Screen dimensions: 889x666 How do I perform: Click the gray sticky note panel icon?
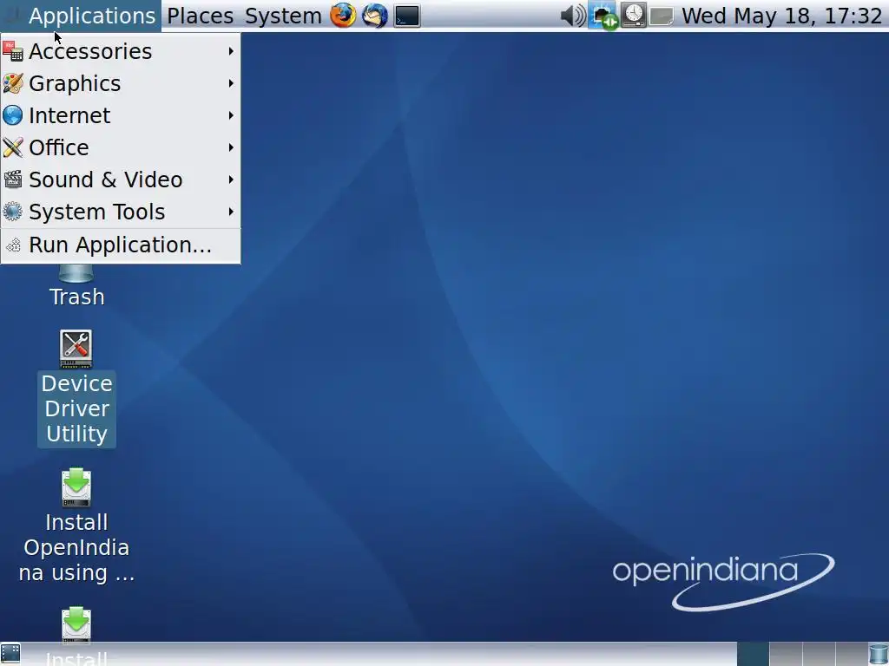click(661, 16)
